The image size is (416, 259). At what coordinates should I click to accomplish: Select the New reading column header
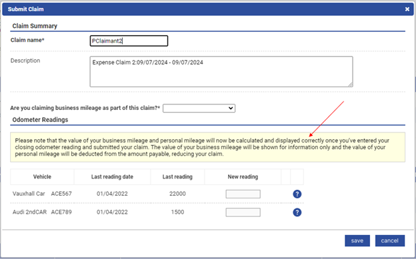click(x=243, y=177)
